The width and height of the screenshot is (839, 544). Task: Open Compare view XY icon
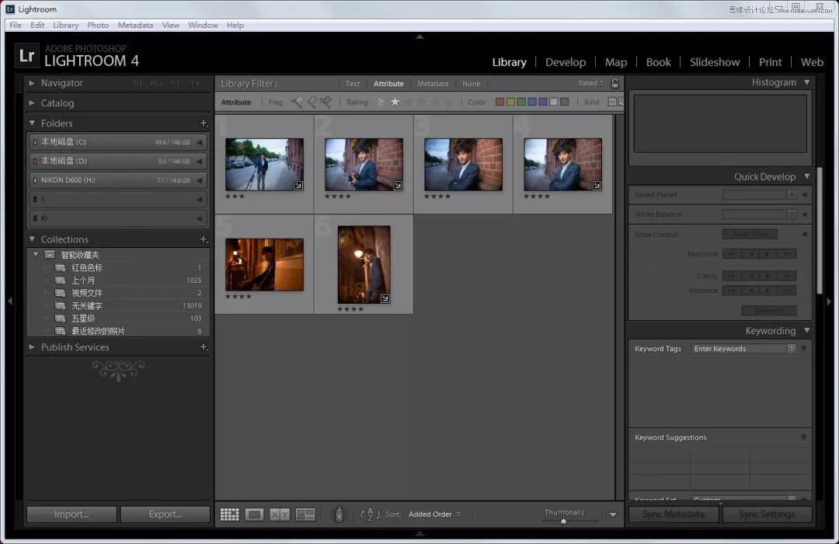(x=280, y=514)
